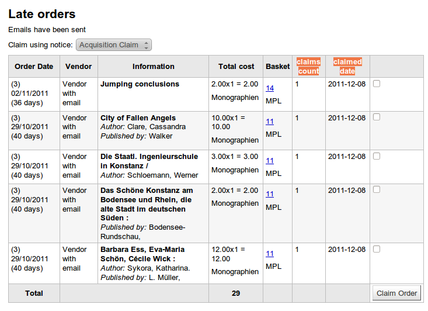Viewport: 428px width, 311px height.
Task: Open basket 11 link for Das Schöne Konstanz
Action: coord(270,194)
